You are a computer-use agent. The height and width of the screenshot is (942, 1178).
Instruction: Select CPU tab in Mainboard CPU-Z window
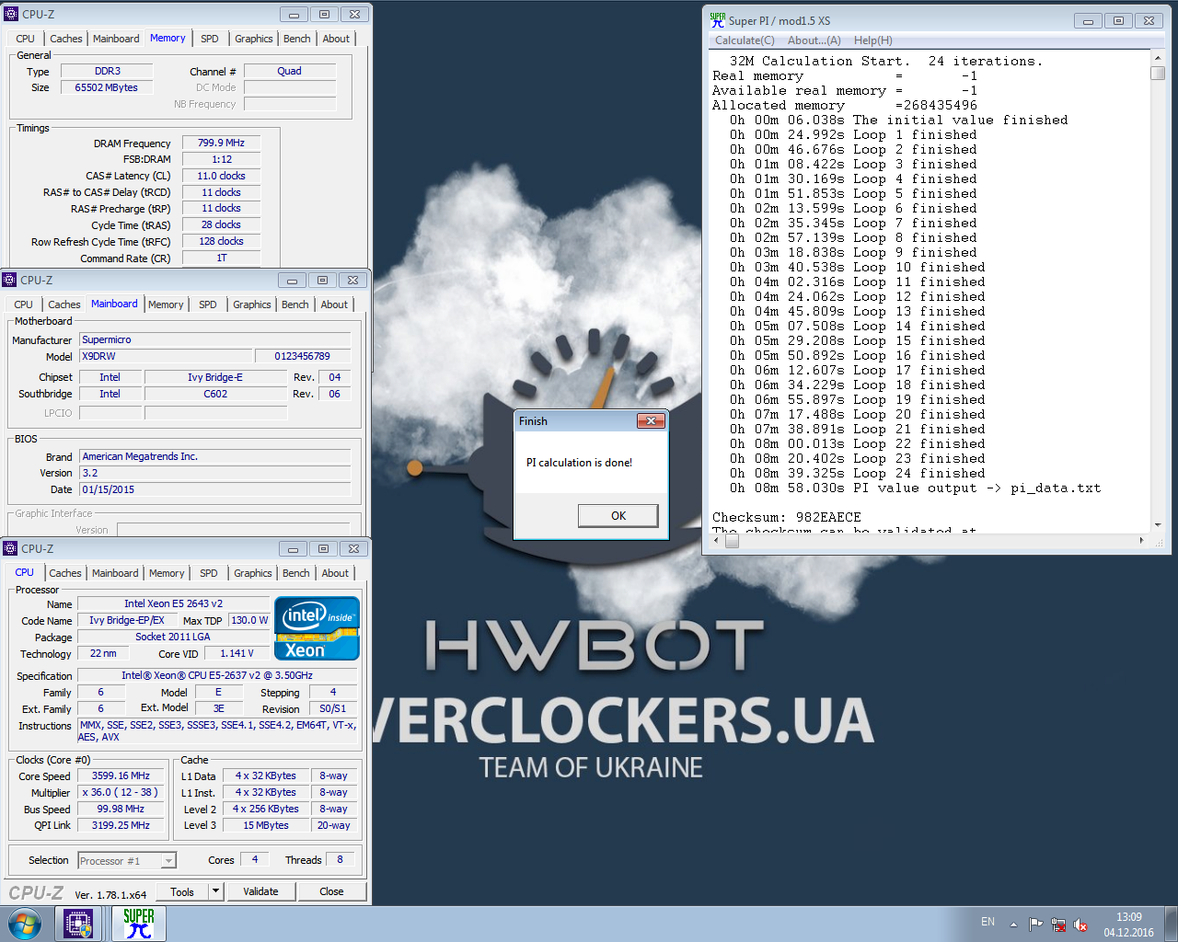(24, 304)
